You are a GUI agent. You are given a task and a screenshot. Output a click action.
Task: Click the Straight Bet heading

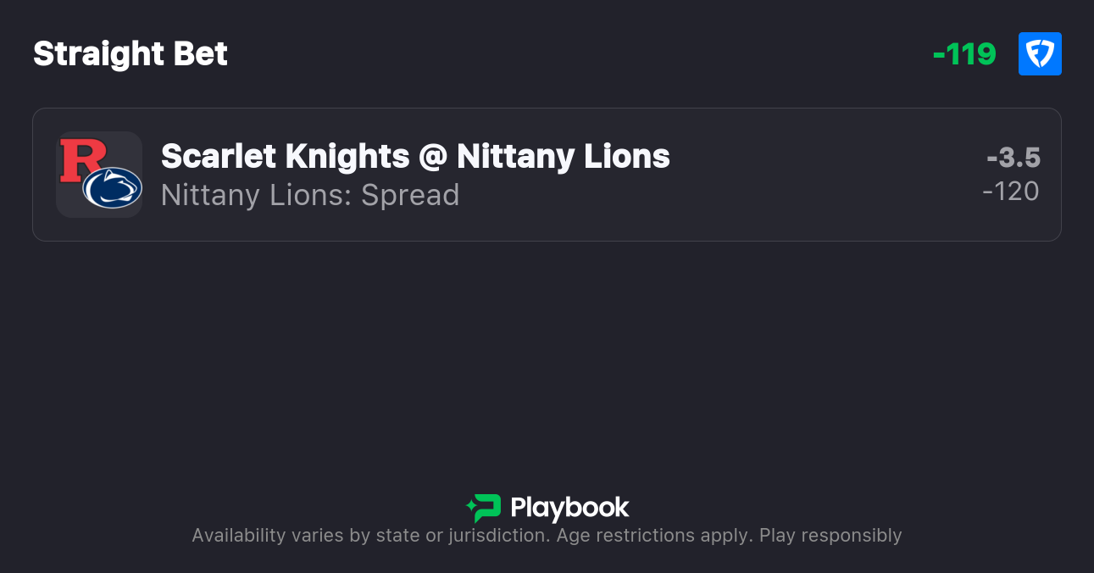pos(131,54)
